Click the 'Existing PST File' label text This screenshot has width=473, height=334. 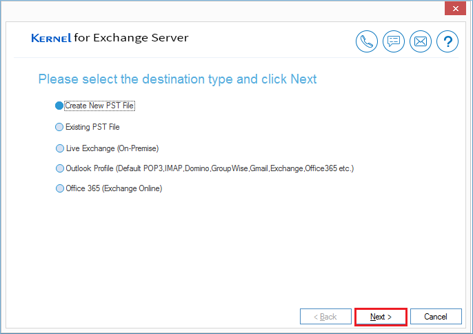(92, 127)
